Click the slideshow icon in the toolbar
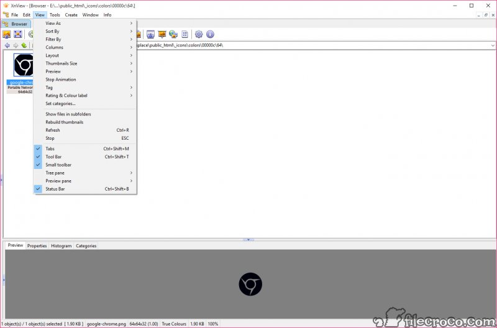 click(162, 34)
